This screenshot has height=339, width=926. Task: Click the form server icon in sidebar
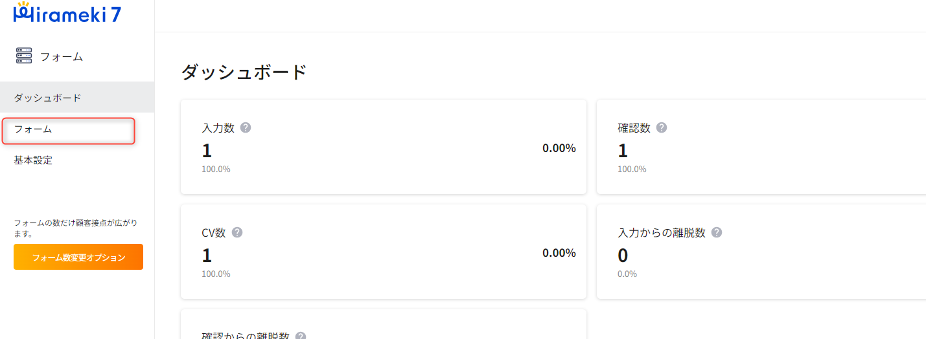pos(24,56)
